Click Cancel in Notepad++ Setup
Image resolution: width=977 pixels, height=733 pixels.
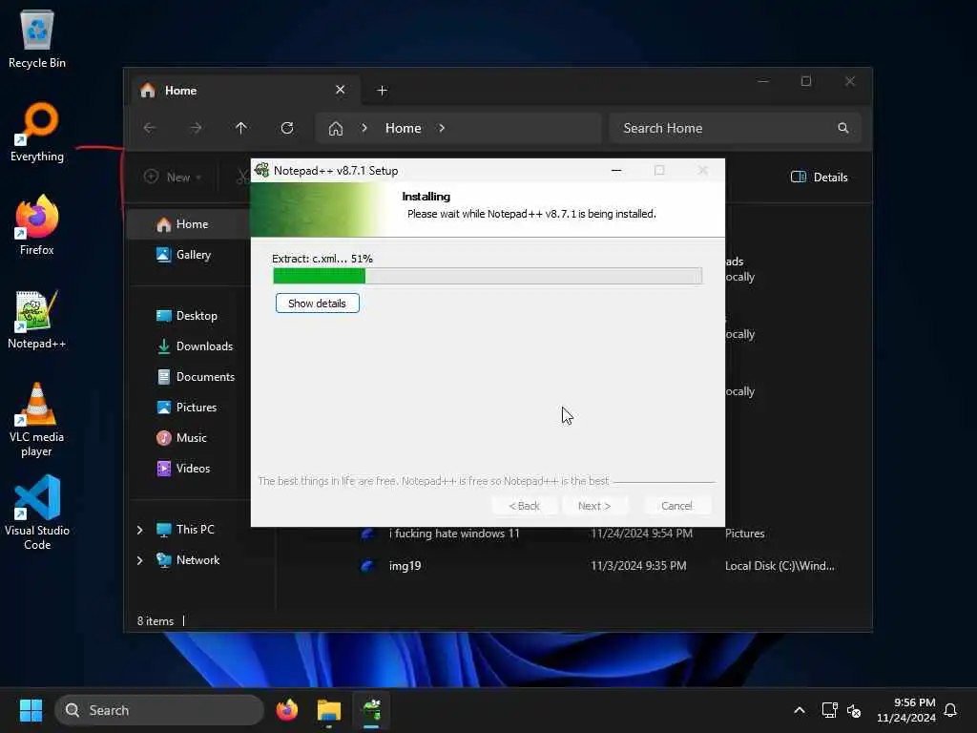point(676,506)
